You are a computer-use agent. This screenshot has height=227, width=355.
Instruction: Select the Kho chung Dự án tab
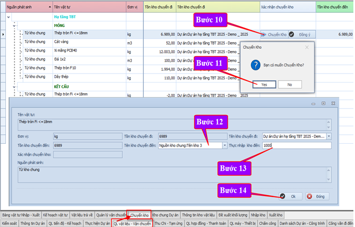click(166, 215)
